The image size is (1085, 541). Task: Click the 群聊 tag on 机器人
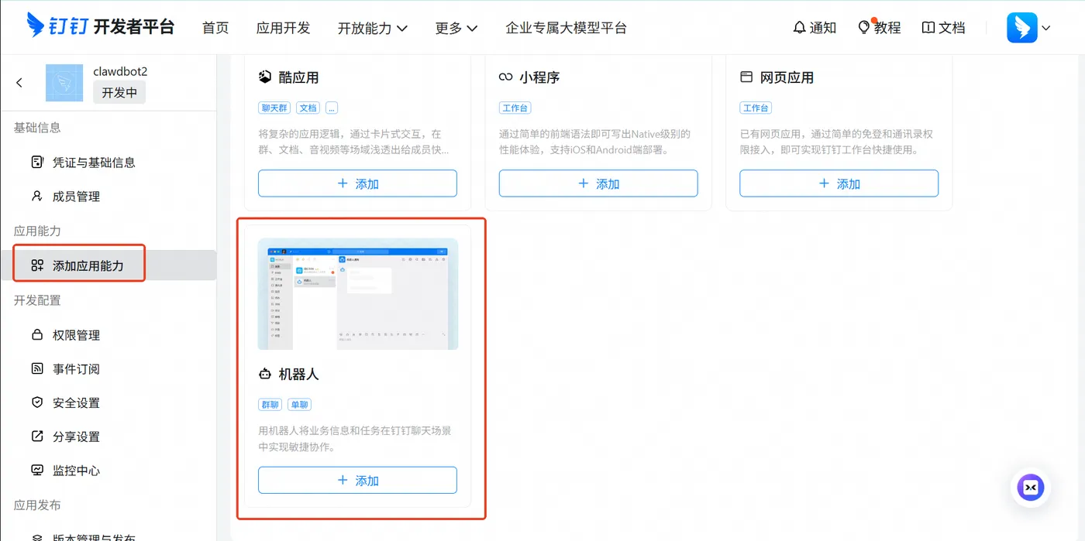point(270,404)
